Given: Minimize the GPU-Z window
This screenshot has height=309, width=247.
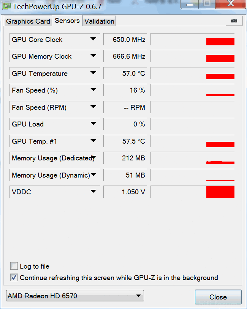Looking at the screenshot, I should point(190,4).
